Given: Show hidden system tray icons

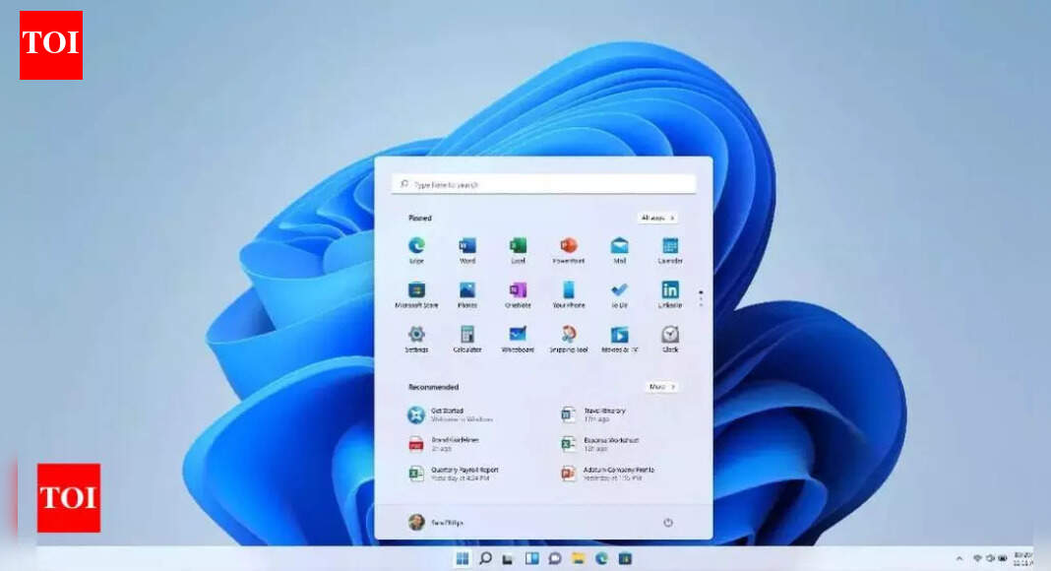Looking at the screenshot, I should [x=959, y=558].
